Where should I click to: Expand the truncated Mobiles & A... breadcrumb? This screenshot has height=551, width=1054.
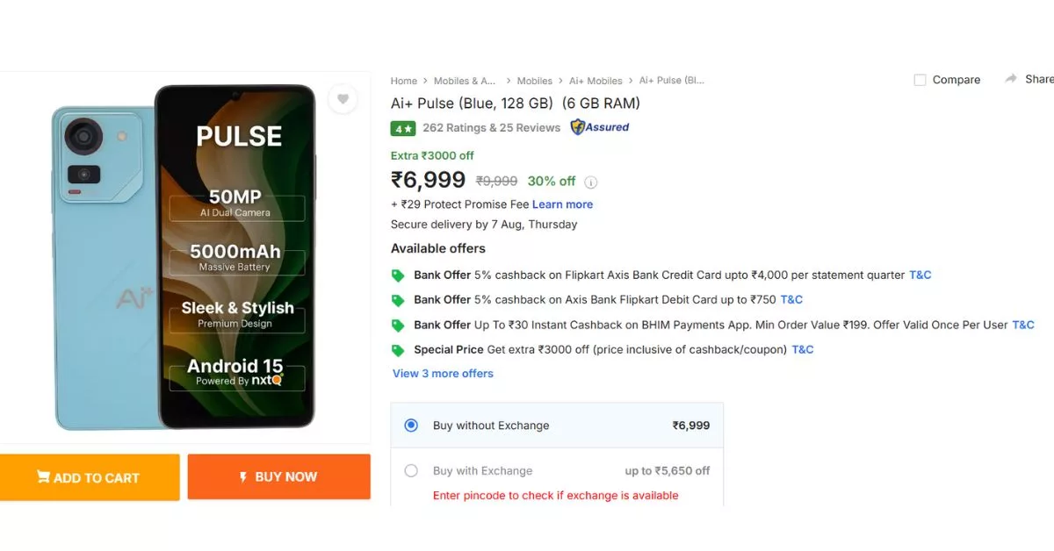pos(465,80)
